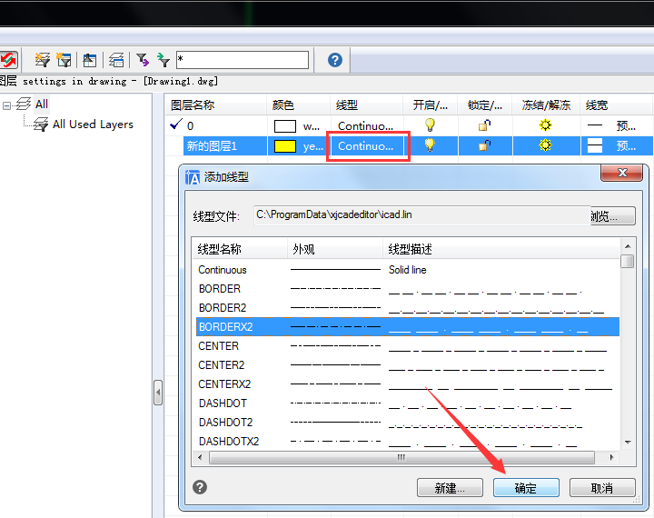Image resolution: width=654 pixels, height=518 pixels.
Task: Select the 新的图层1 layer name
Action: click(x=212, y=146)
